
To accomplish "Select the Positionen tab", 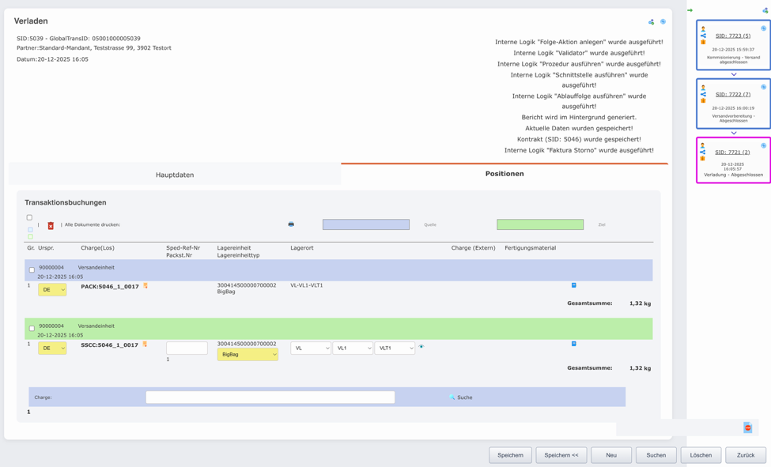I will 505,174.
